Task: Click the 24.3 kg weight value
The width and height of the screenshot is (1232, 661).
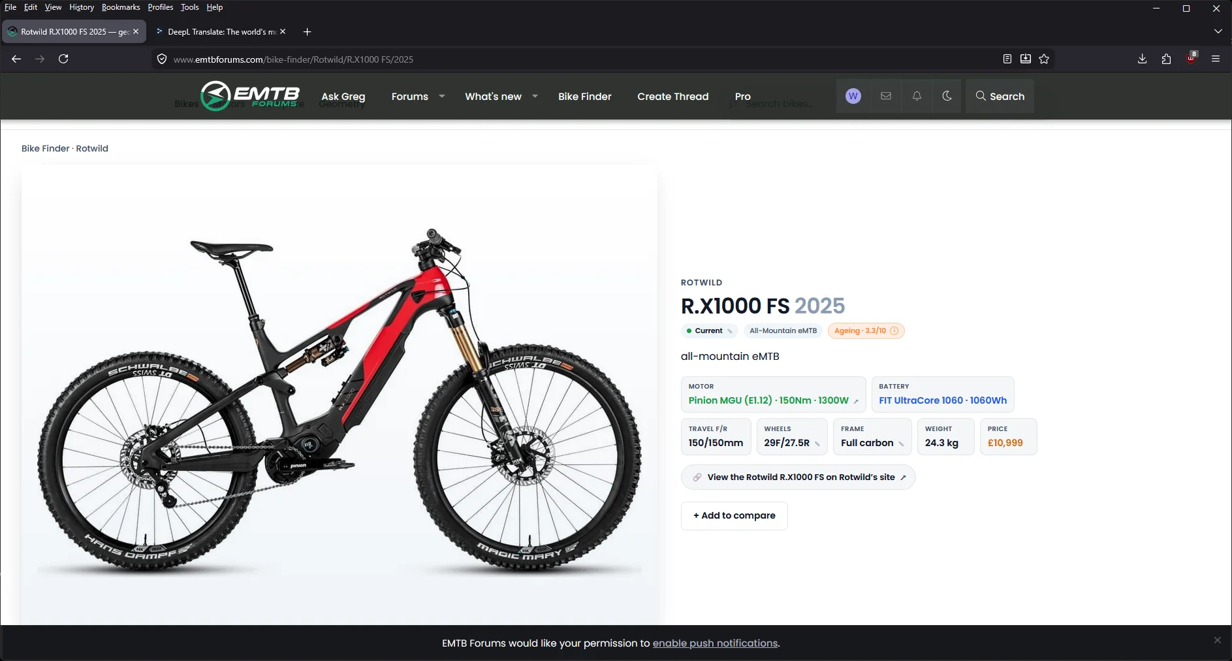Action: (941, 443)
